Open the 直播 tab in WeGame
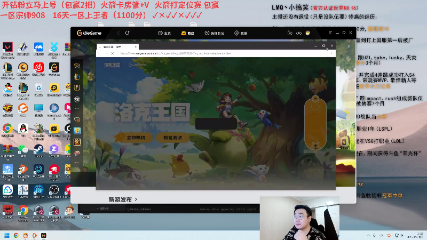 pos(241,33)
